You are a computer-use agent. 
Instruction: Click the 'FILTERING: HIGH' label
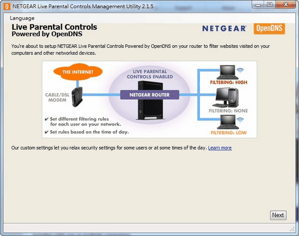click(x=228, y=82)
